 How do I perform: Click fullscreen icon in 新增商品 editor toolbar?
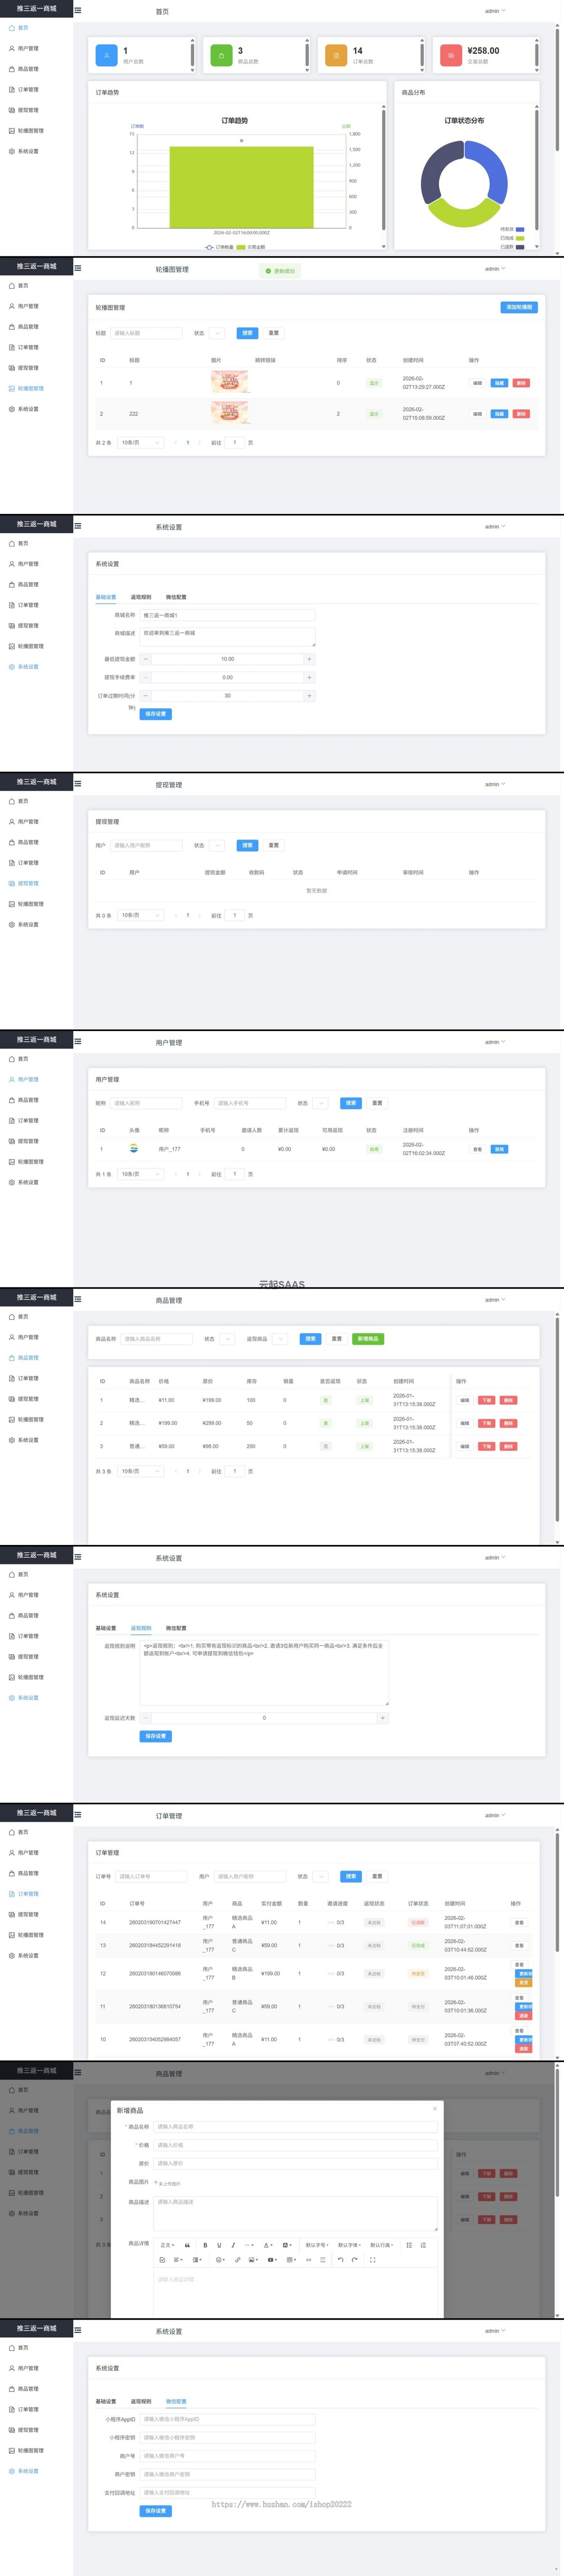click(372, 2260)
